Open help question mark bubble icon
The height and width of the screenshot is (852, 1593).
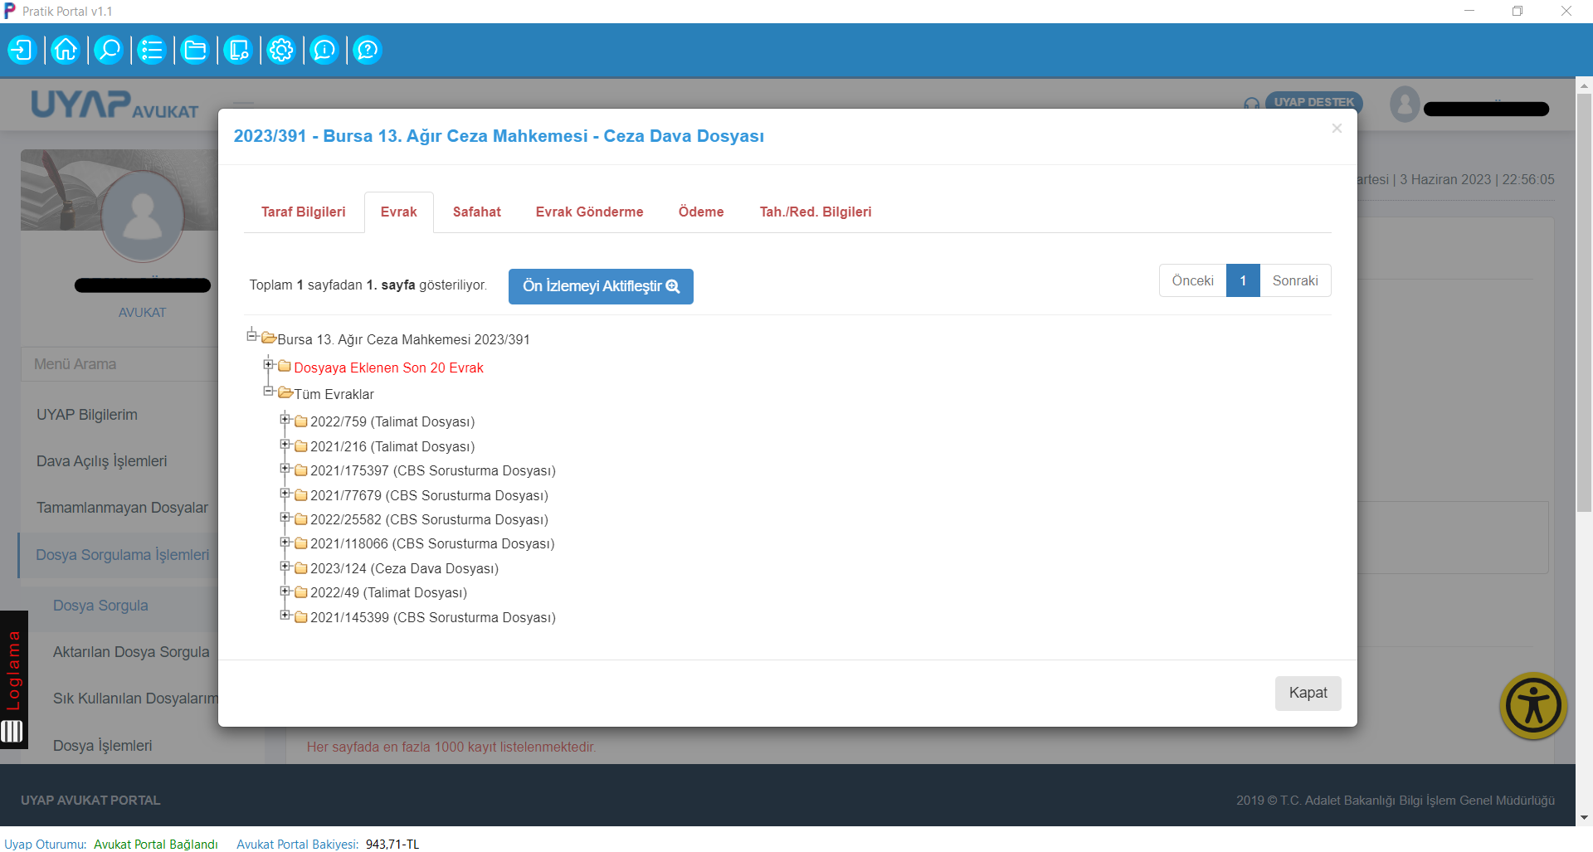click(368, 51)
